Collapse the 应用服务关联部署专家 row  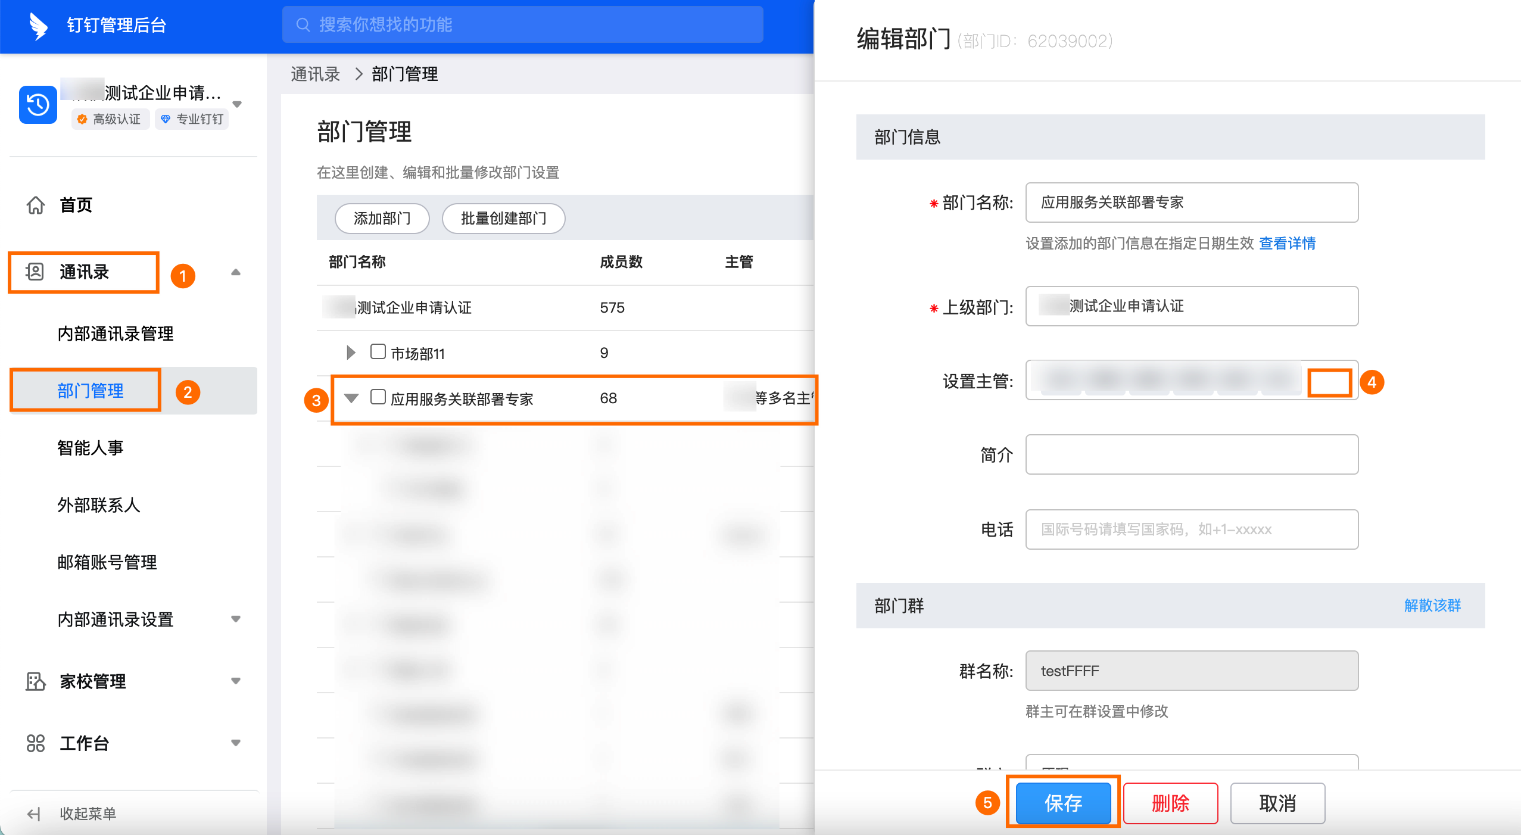point(351,398)
